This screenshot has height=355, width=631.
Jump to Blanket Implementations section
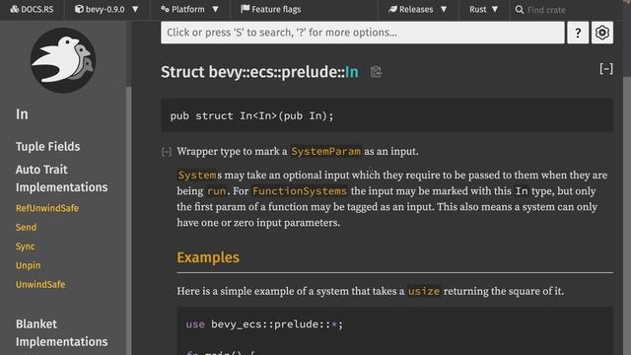[x=61, y=333]
